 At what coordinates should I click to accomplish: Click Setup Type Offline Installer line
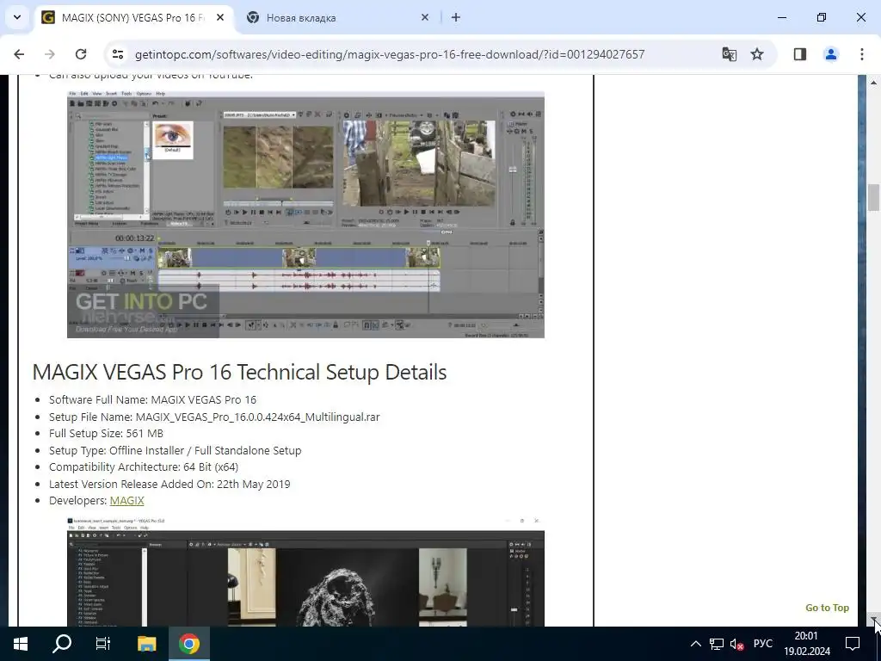pyautogui.click(x=176, y=450)
